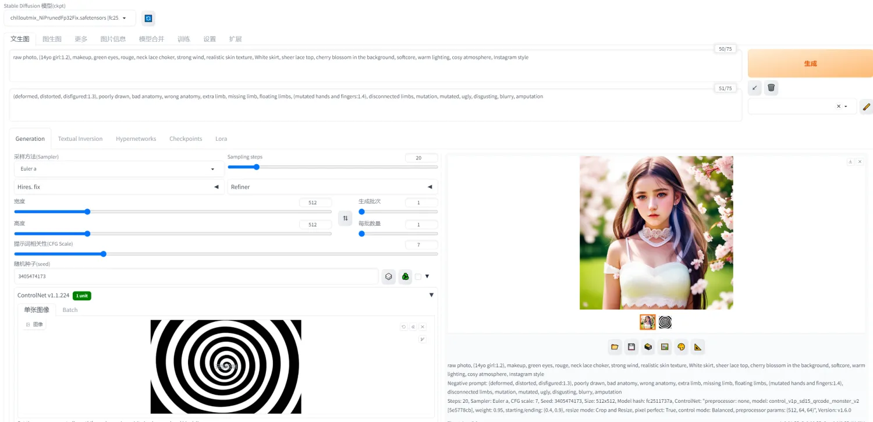This screenshot has height=422, width=873.
Task: Expand the extra seed options arrow
Action: coord(427,276)
